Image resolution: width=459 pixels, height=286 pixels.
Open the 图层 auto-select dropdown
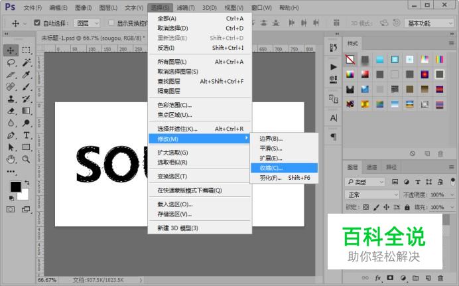(x=87, y=23)
